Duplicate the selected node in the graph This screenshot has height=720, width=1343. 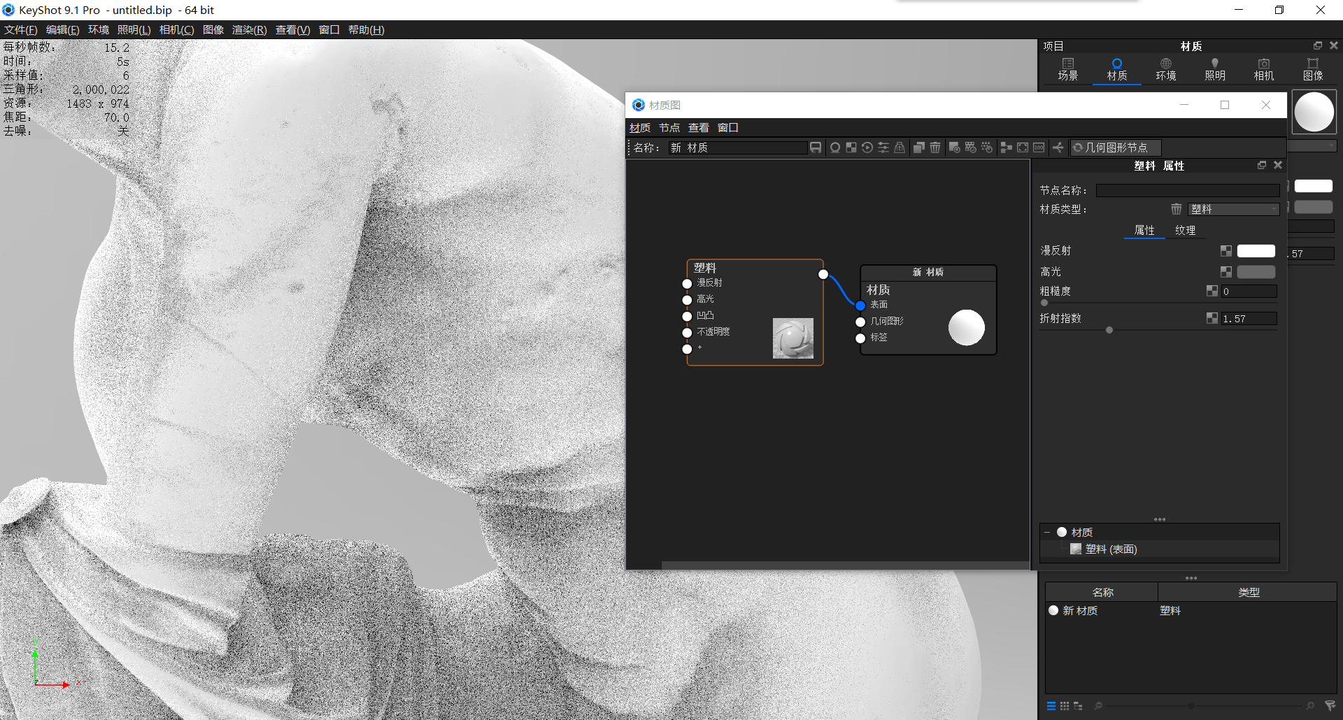(x=918, y=147)
